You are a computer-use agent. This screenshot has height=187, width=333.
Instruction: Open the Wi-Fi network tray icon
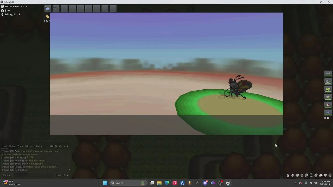coord(311,183)
